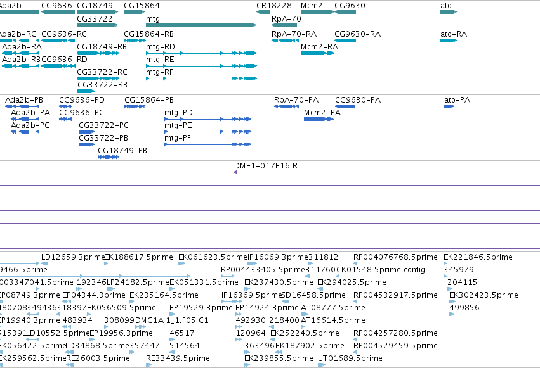Click protein CG33722-PC

(x=86, y=132)
